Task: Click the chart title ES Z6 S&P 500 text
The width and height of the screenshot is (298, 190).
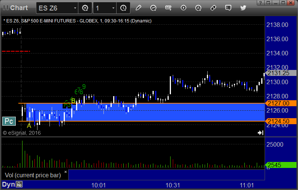Action: pos(77,21)
